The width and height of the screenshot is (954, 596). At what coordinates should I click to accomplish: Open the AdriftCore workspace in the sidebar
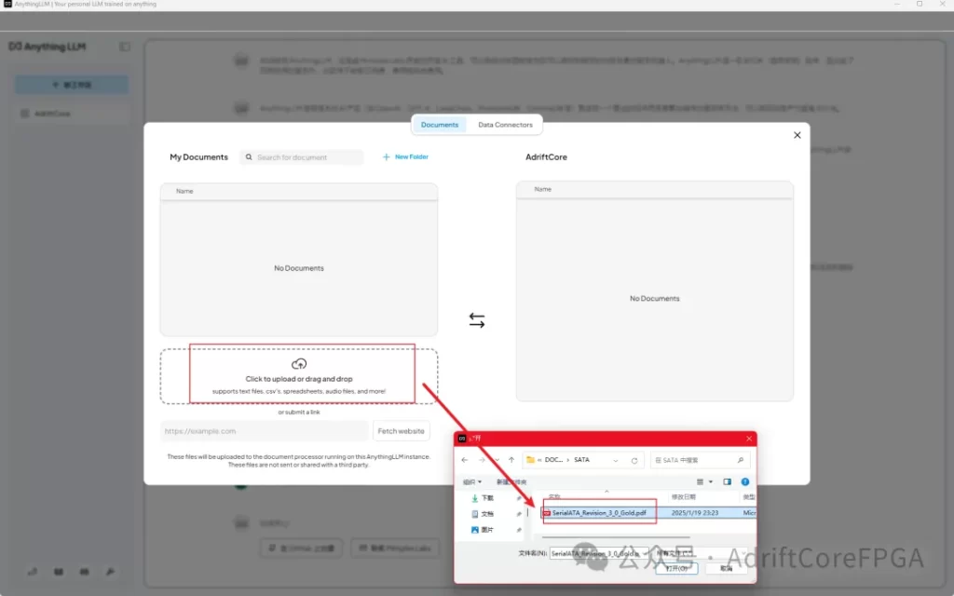coord(72,114)
